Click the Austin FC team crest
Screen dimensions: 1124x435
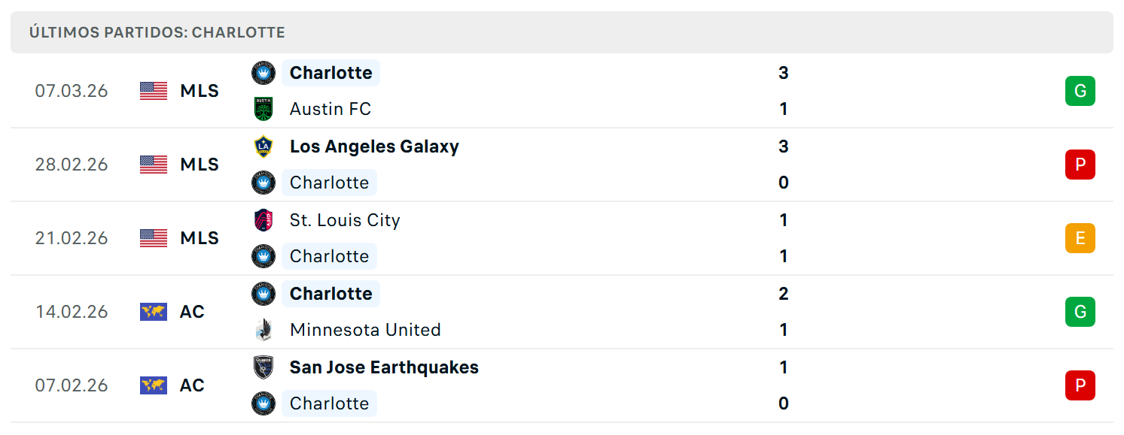click(x=263, y=109)
